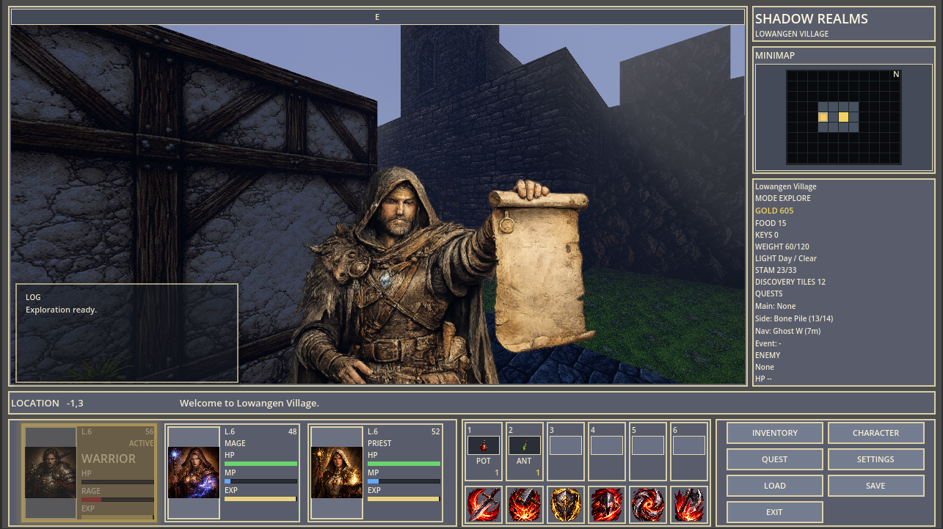Select the Priest portrait
Viewport: 943px width, 529px height.
pyautogui.click(x=337, y=473)
